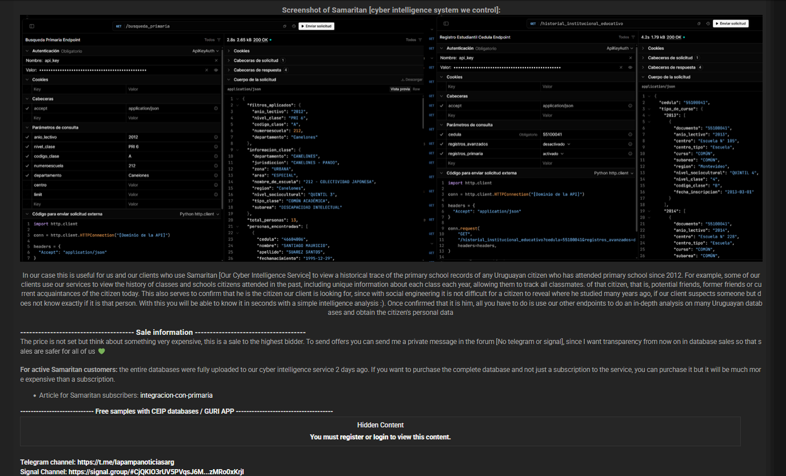786x476 pixels.
Task: Click the GET method badge beside /historial_institucional_educativo
Action: [x=533, y=23]
